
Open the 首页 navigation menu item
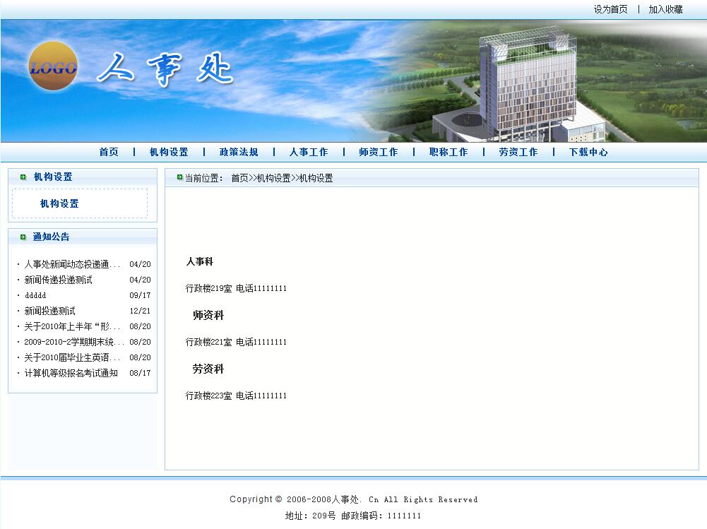tap(109, 152)
